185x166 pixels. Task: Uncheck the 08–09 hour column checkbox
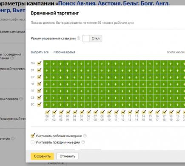tap(102, 112)
